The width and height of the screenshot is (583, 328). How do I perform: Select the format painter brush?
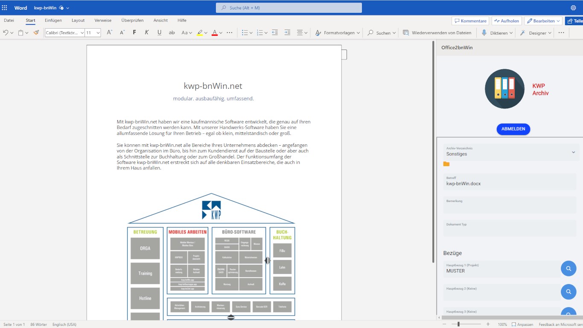tap(36, 32)
